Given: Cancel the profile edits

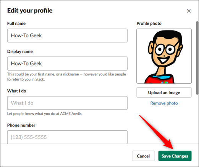Looking at the screenshot, I should pos(143,156).
